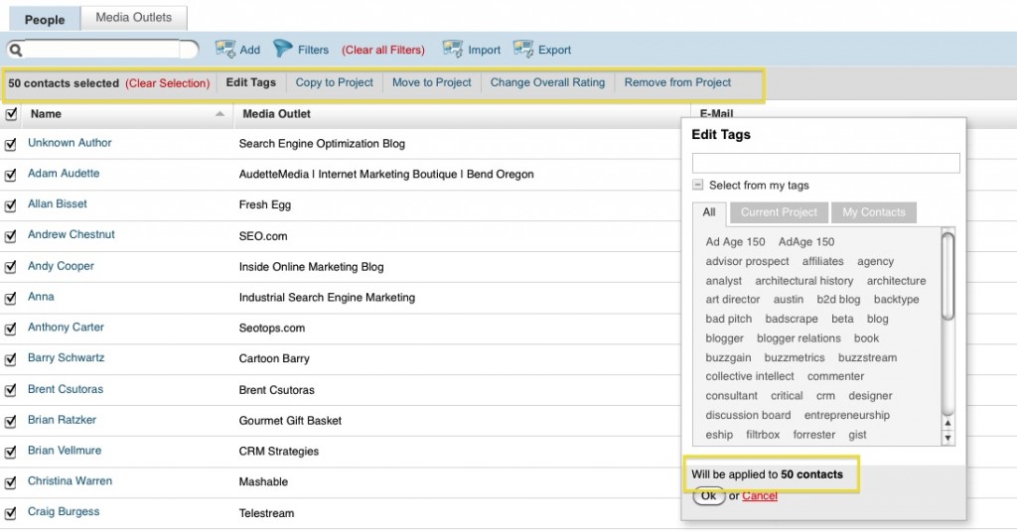
Task: Open contact Brian Vellmure
Action: tap(65, 450)
